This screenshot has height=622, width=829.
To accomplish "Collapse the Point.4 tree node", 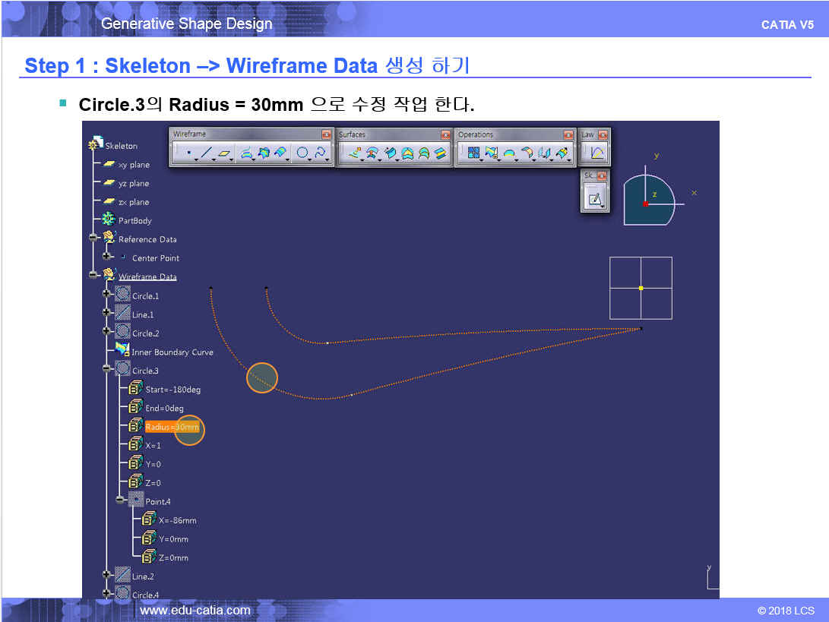I will (x=120, y=500).
